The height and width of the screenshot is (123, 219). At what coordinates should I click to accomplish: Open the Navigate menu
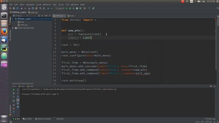coord(30,4)
